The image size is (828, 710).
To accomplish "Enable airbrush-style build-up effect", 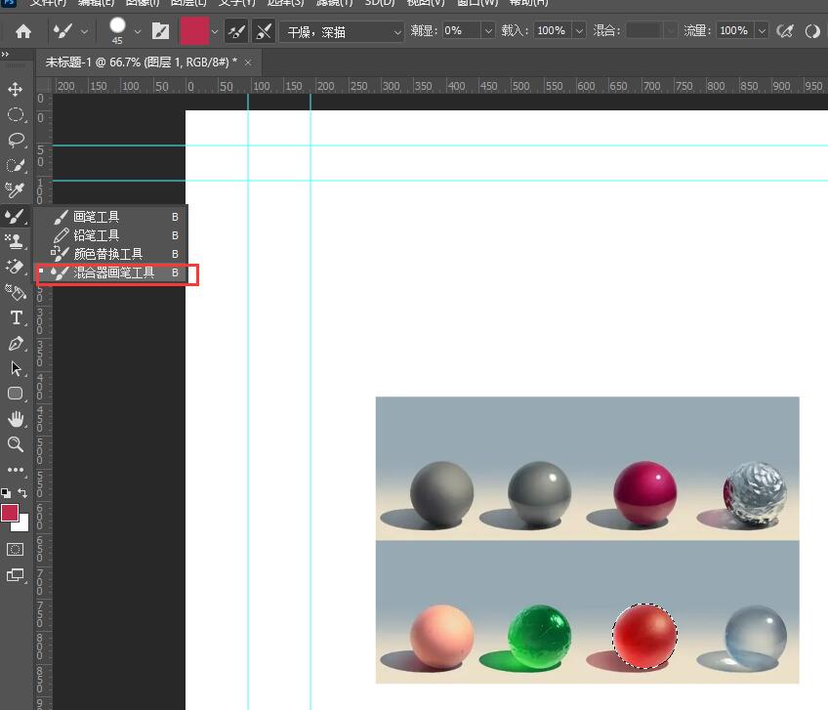I will click(x=785, y=31).
